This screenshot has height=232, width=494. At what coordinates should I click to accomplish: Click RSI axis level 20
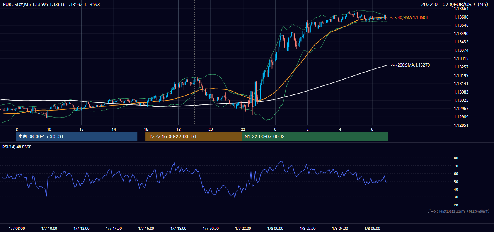[456, 205]
